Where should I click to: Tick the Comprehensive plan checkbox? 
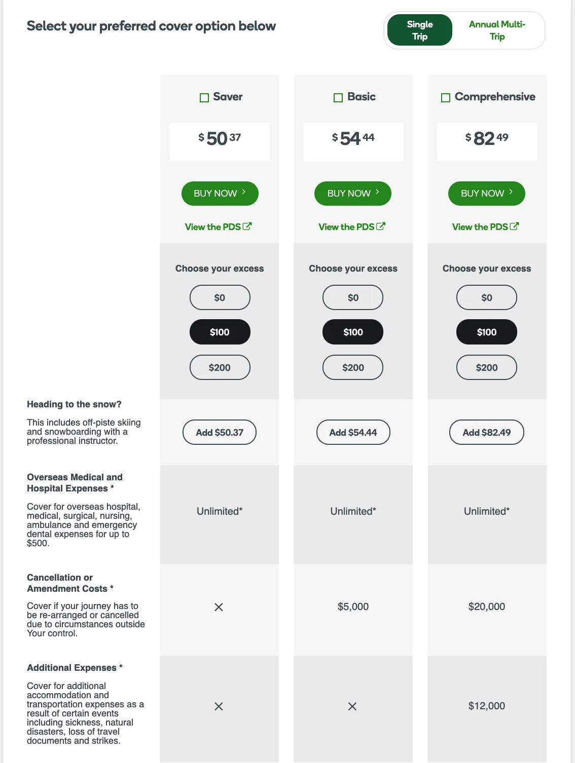click(x=446, y=98)
